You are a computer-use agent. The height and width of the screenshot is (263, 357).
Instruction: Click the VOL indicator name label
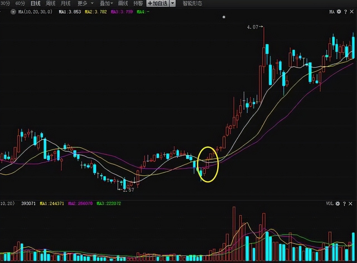click(x=330, y=204)
